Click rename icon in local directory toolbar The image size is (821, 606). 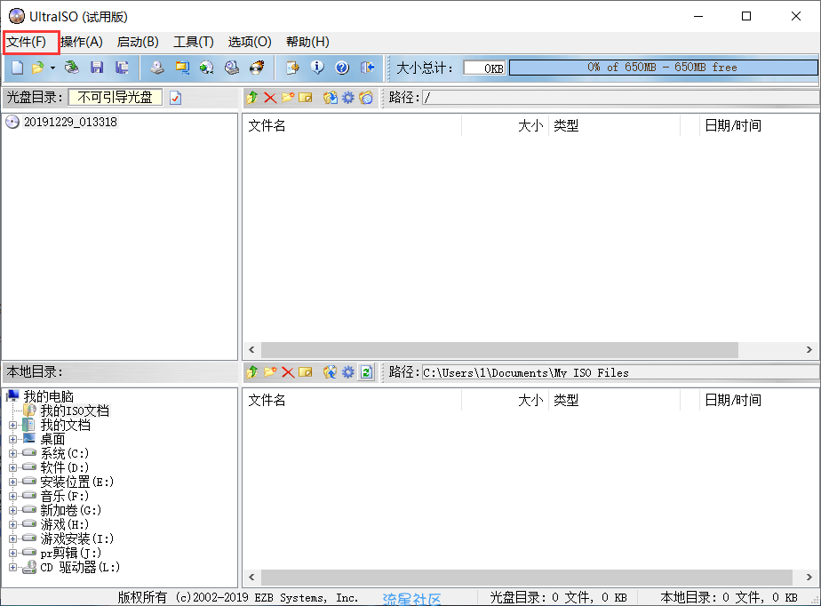[x=306, y=372]
